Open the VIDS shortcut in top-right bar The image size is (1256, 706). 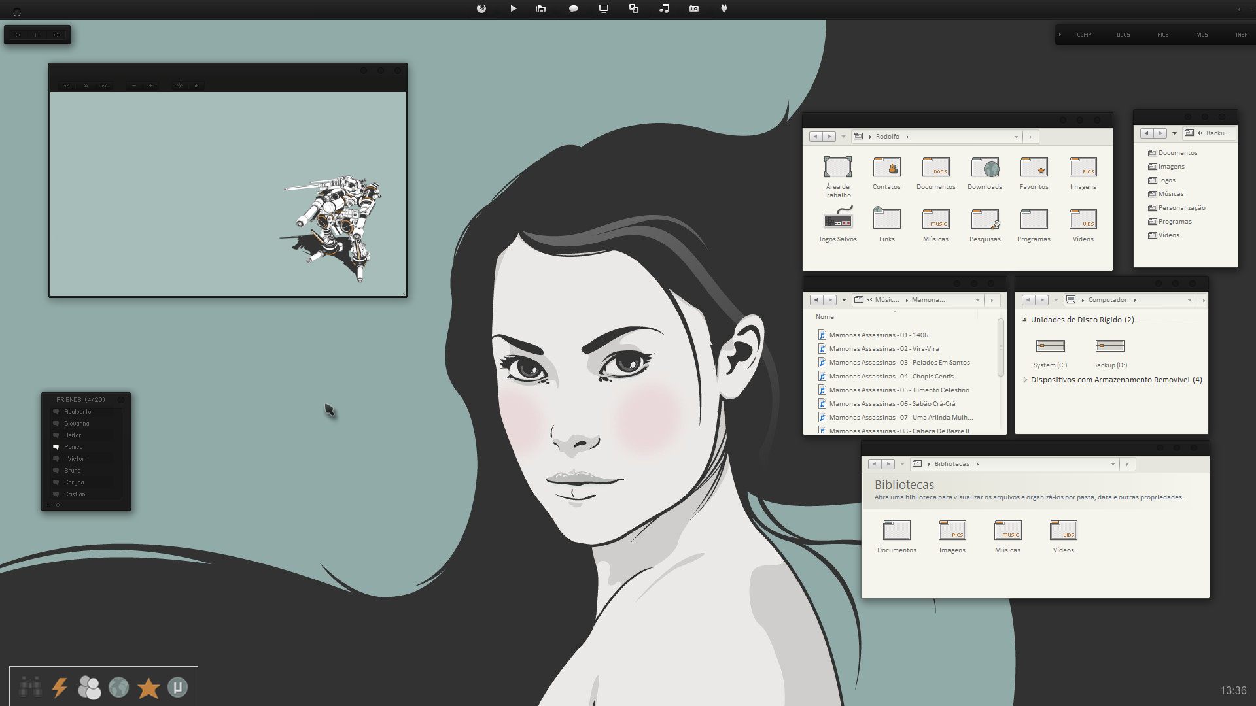1202,35
